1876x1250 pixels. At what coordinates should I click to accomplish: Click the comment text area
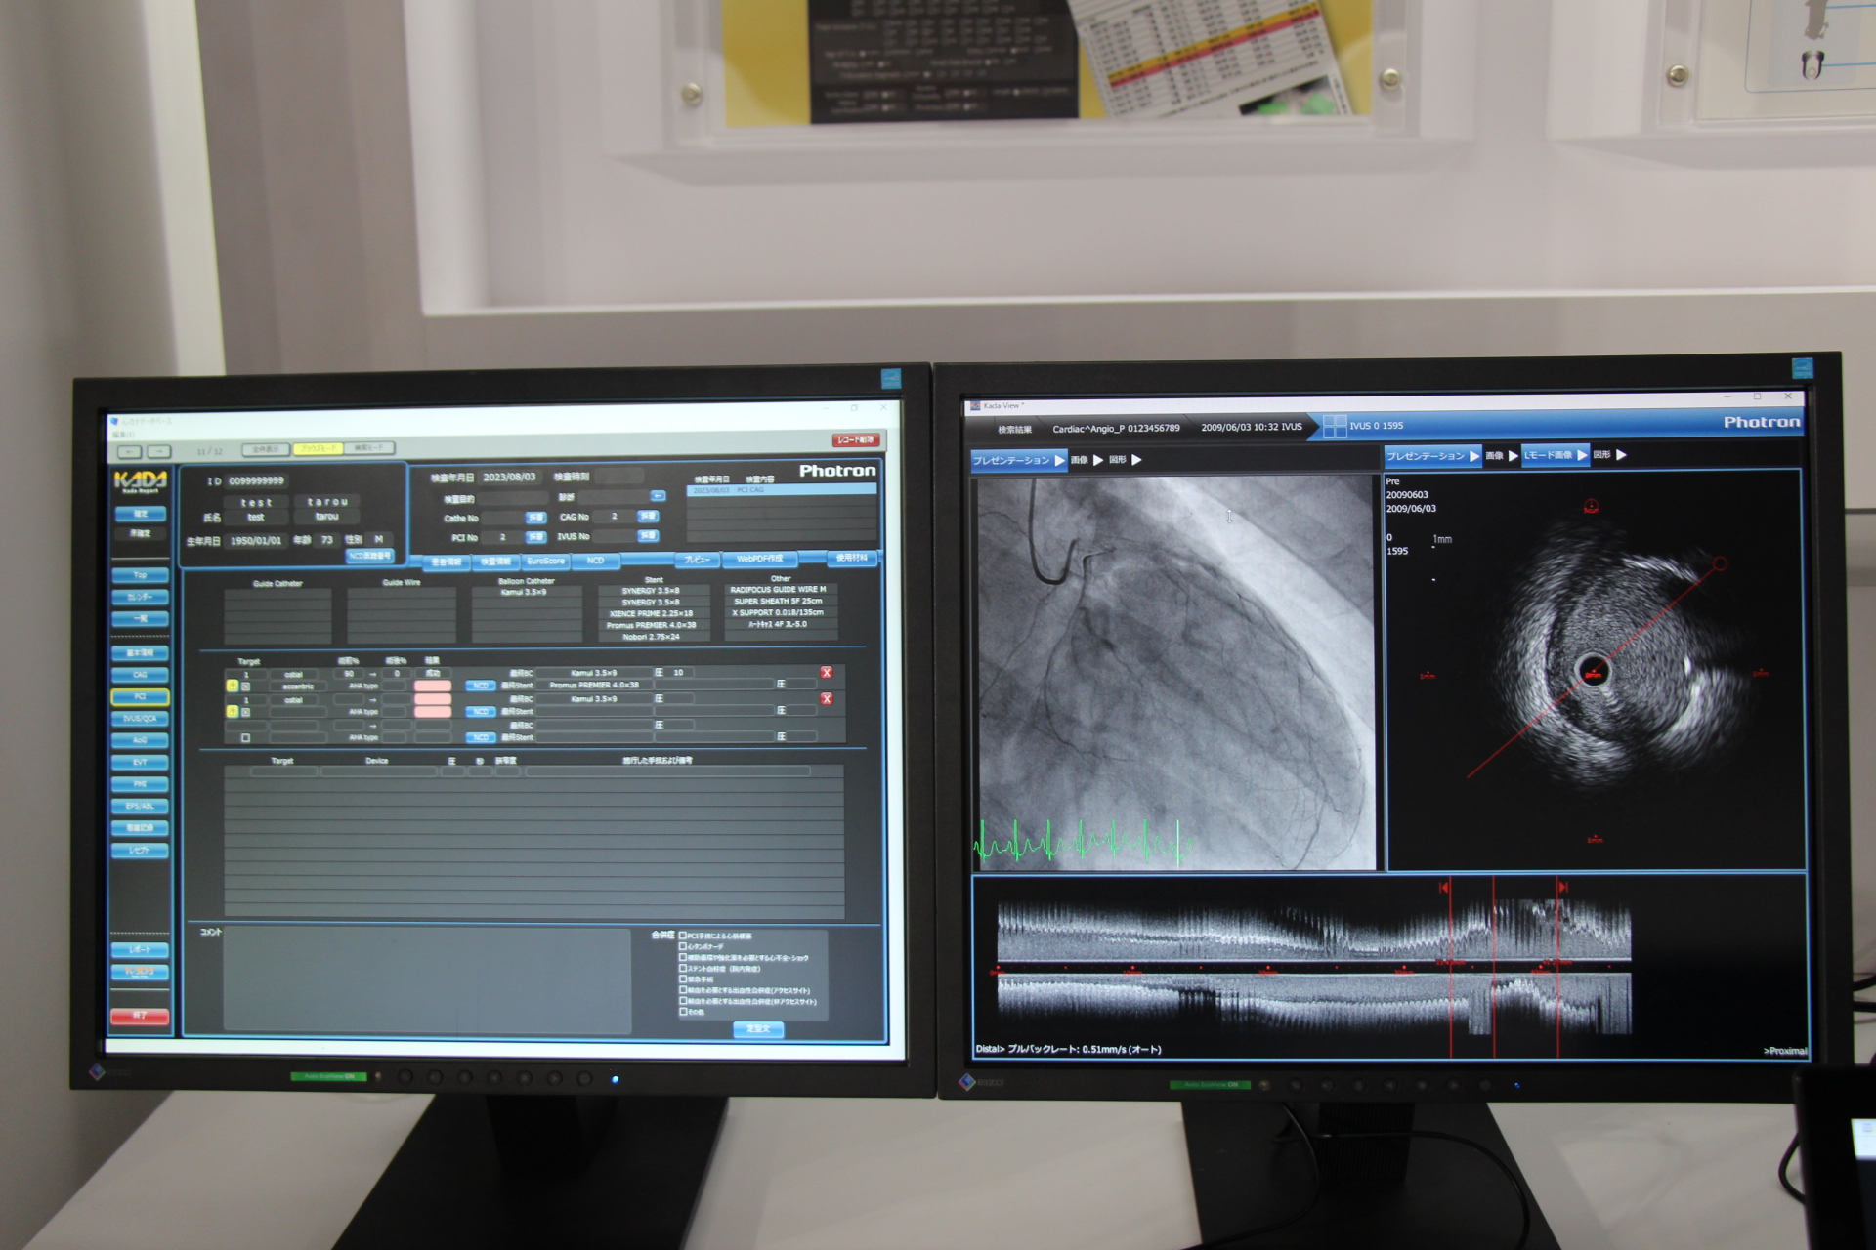click(x=426, y=979)
